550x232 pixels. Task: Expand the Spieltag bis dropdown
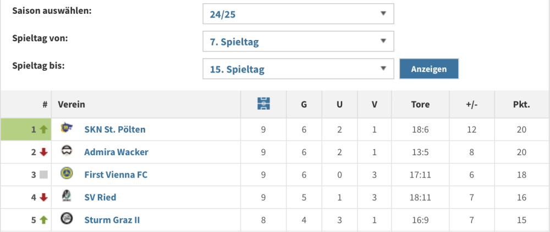(x=298, y=69)
